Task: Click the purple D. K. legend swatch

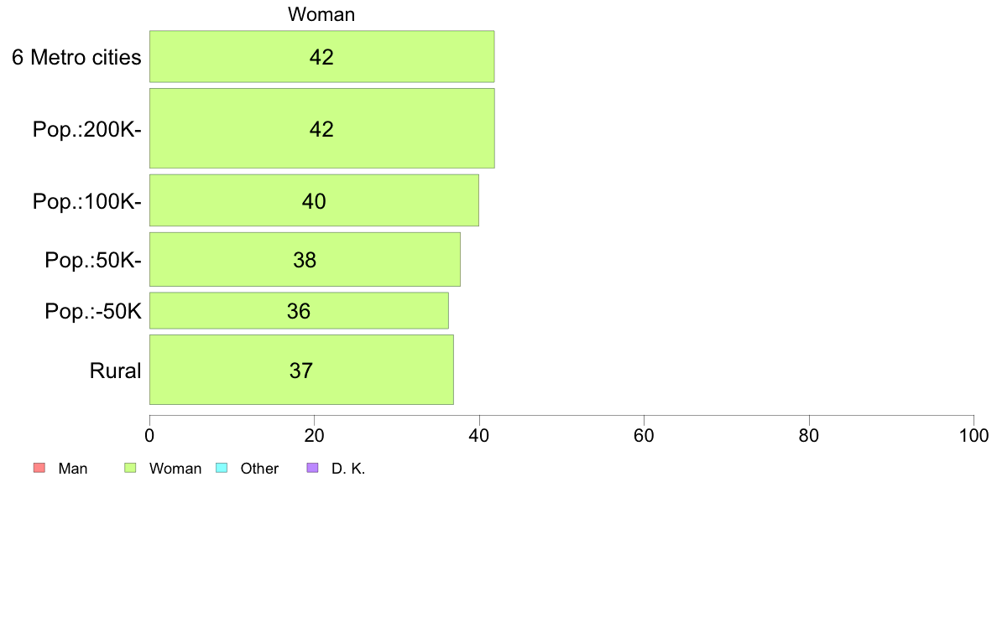Action: tap(312, 468)
